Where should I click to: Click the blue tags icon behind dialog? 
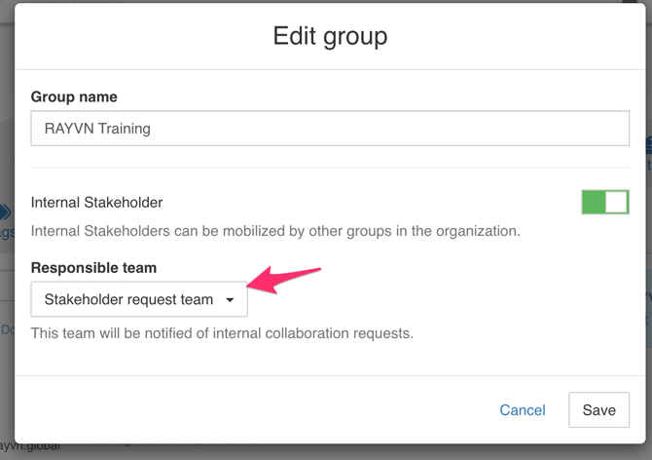(6, 212)
